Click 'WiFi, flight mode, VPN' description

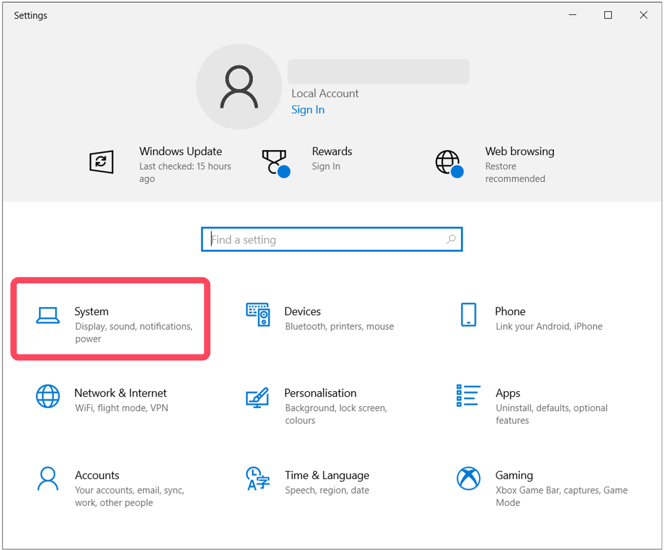(121, 408)
